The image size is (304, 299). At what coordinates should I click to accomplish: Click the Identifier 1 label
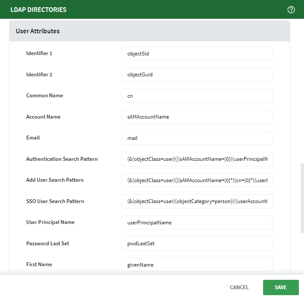pyautogui.click(x=39, y=53)
